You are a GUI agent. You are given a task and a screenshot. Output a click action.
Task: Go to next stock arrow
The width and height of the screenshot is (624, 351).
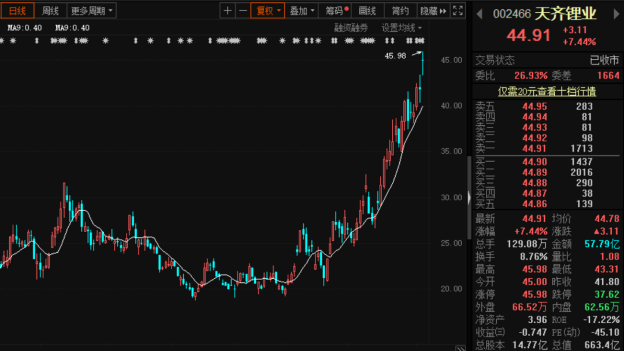(x=616, y=14)
